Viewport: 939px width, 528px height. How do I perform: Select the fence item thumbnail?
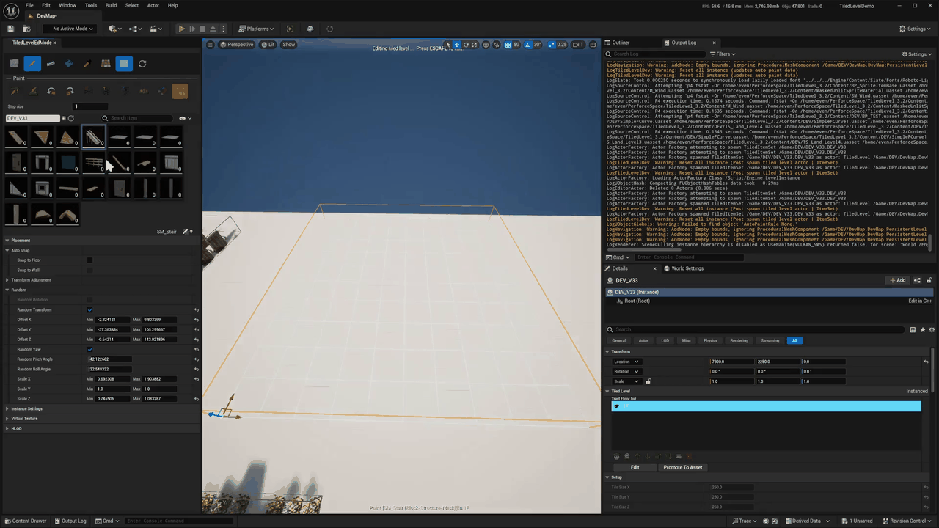pos(93,162)
